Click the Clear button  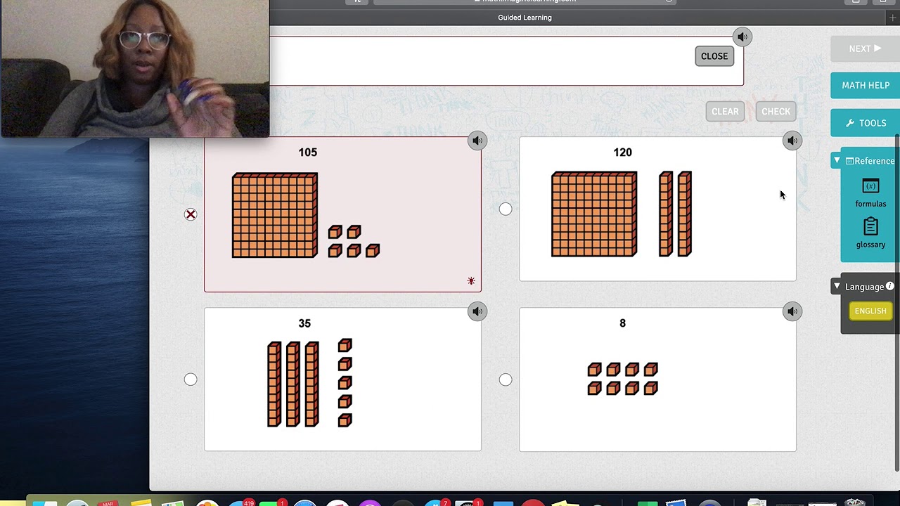(725, 111)
